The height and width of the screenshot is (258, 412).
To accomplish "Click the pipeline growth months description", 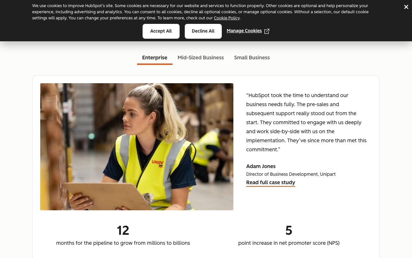I will click(x=123, y=243).
